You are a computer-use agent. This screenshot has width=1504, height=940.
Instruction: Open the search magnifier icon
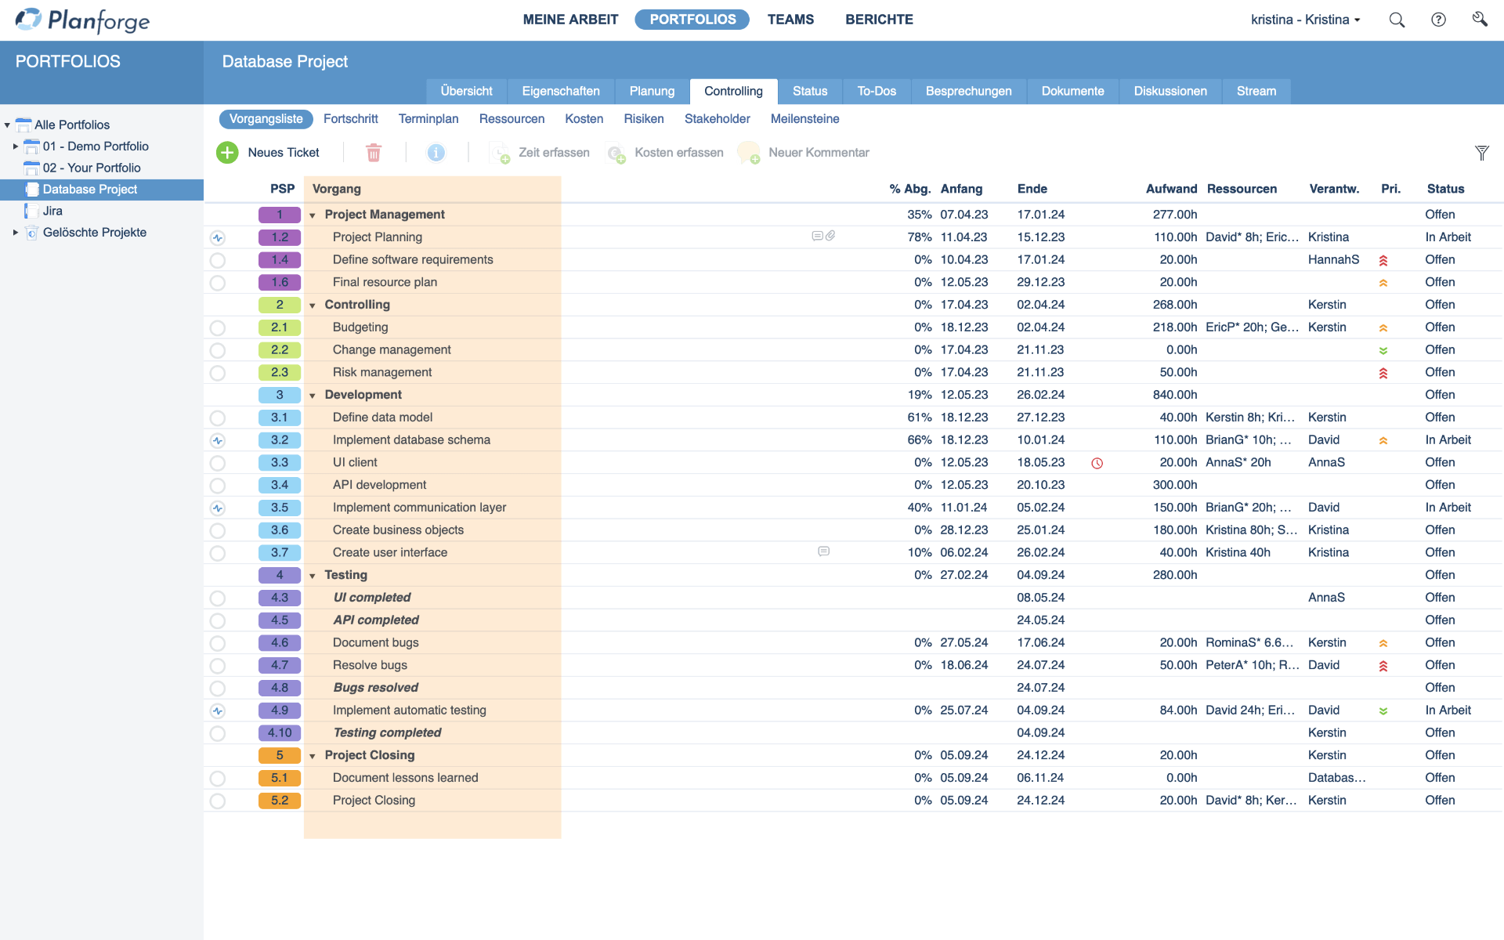(x=1397, y=20)
